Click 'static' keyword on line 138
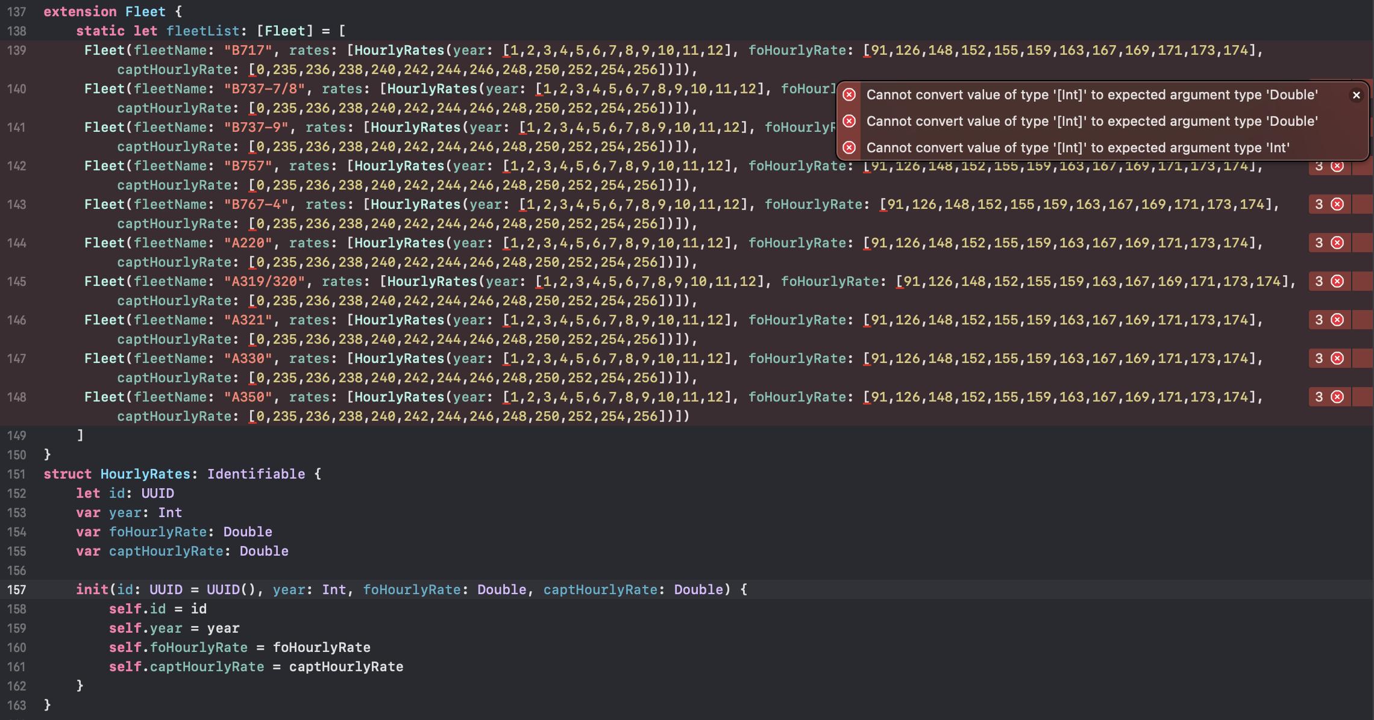The image size is (1374, 720). [100, 31]
